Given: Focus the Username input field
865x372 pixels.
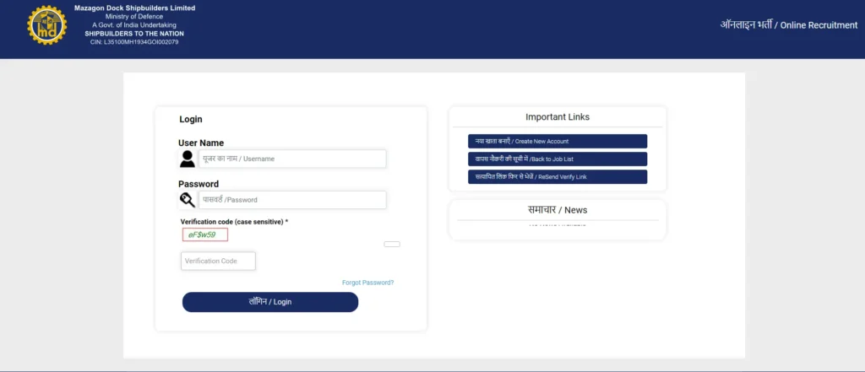Looking at the screenshot, I should (292, 159).
